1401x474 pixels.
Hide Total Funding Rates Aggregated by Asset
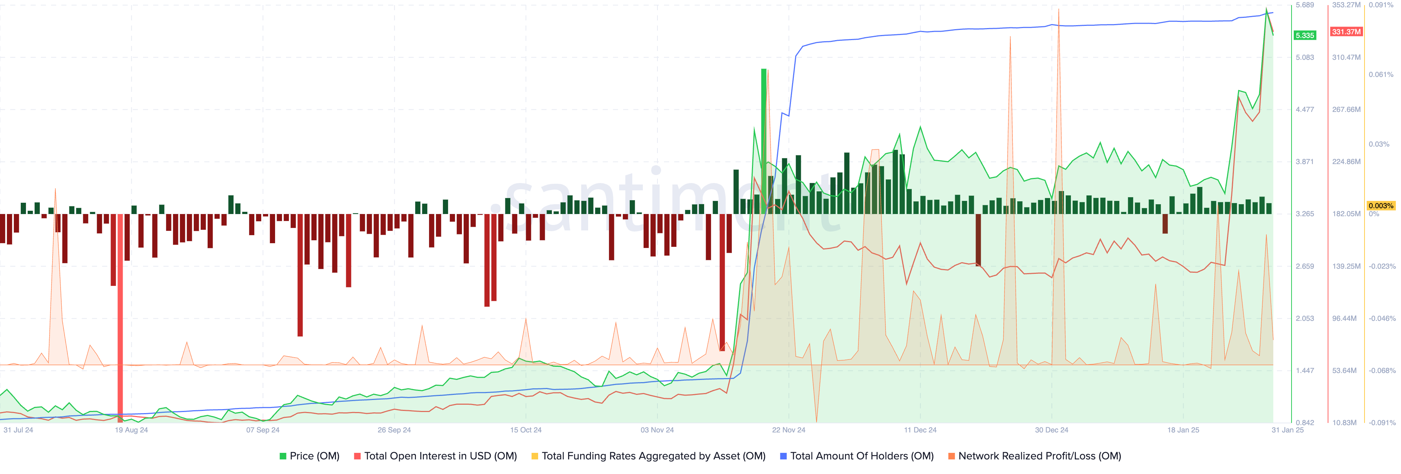click(653, 456)
